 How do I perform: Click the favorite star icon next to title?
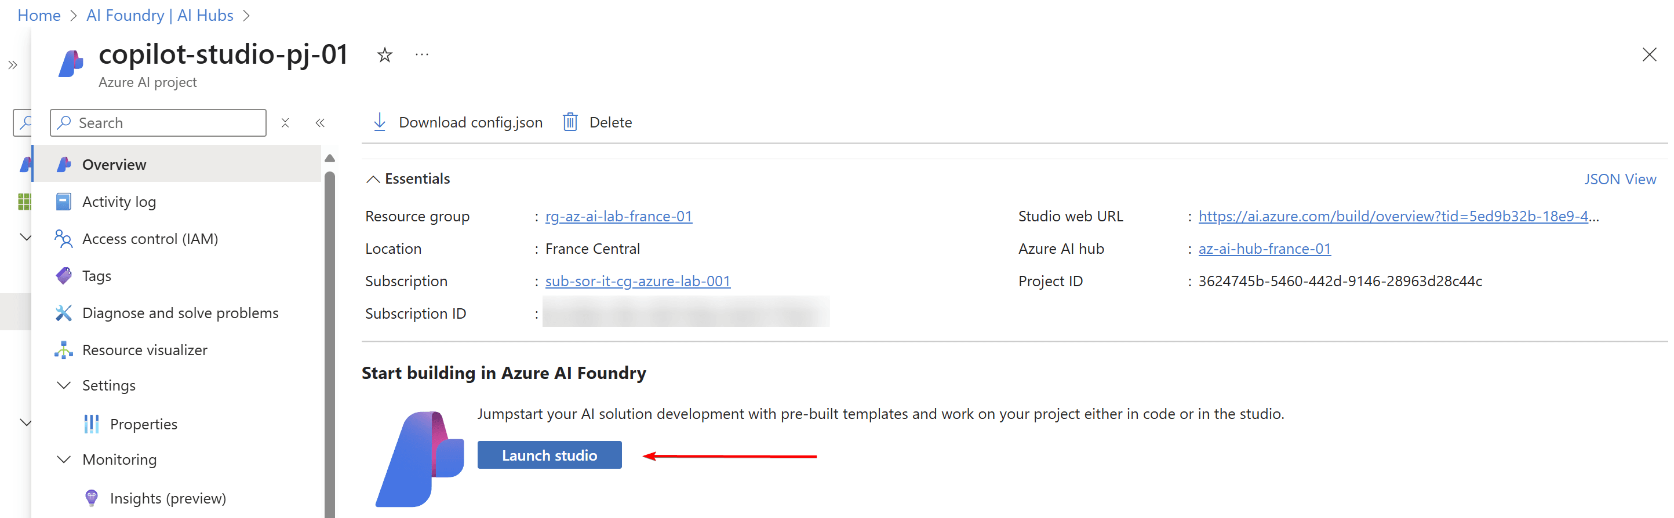click(x=385, y=55)
